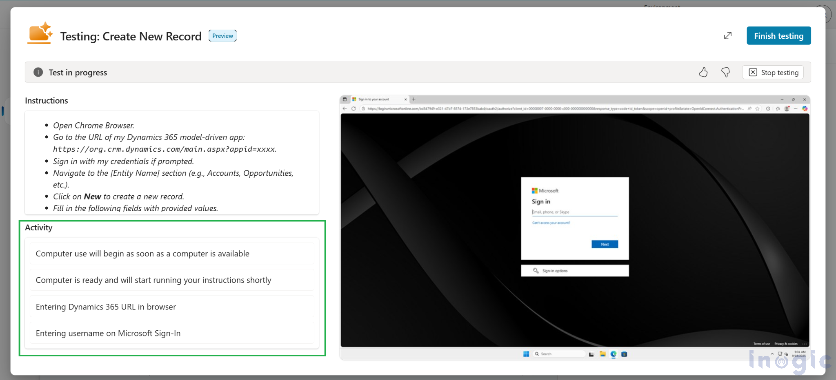Click the address bar URL in preview
Screen dimensions: 836x380
[x=555, y=108]
